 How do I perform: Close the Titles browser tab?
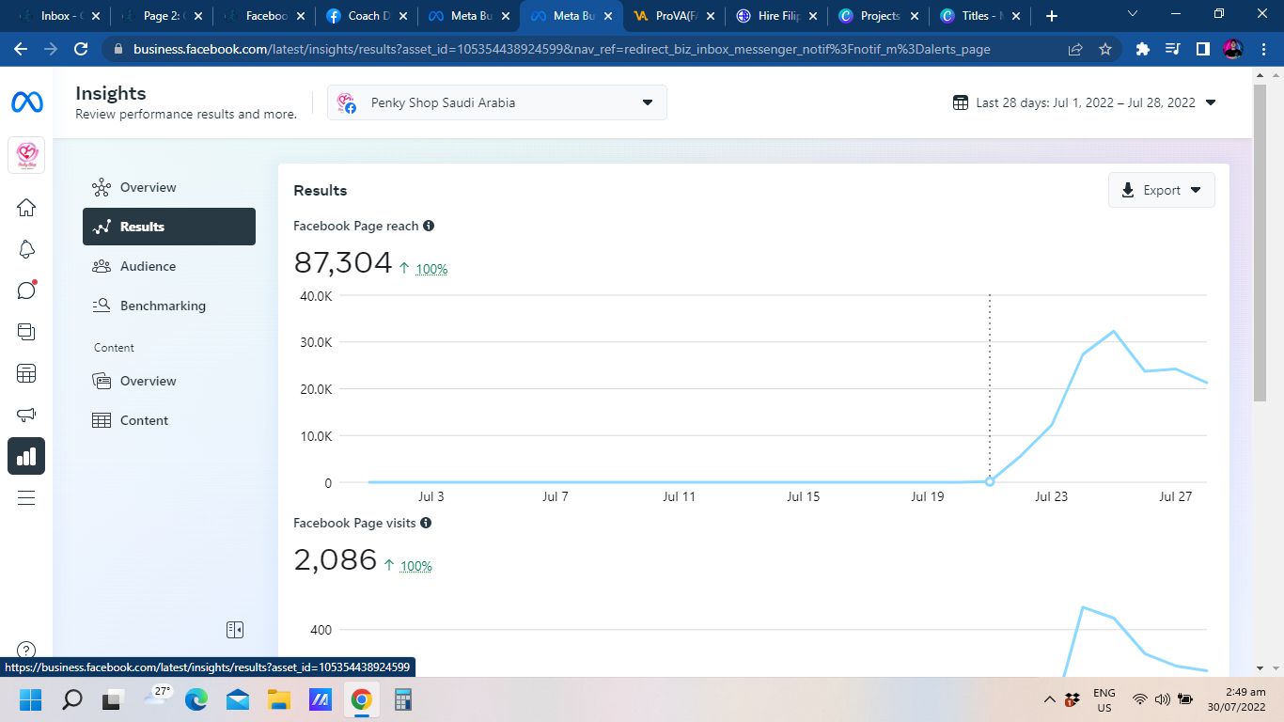coord(1017,16)
